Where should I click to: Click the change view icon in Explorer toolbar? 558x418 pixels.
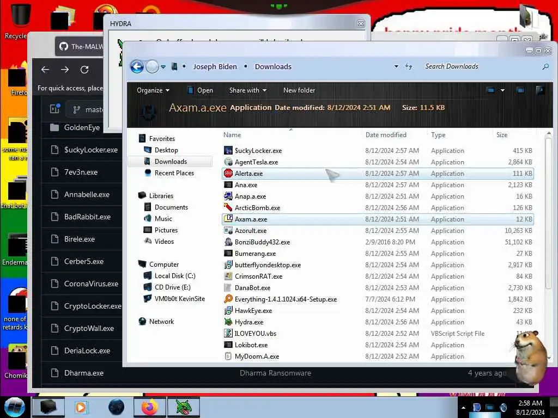490,90
